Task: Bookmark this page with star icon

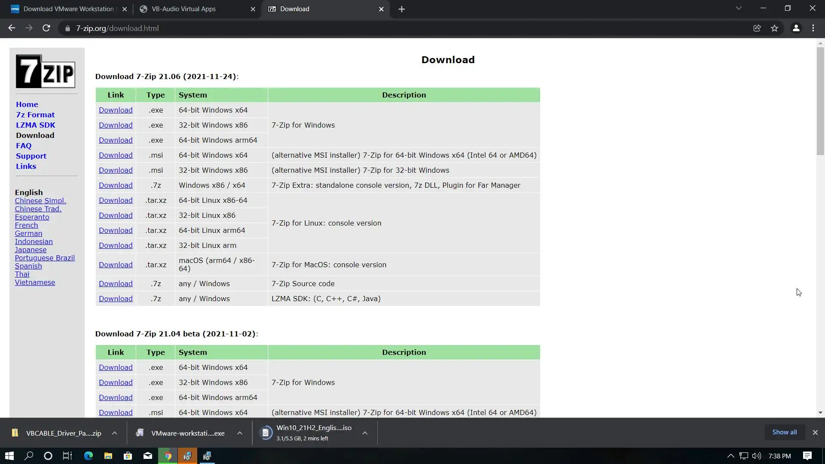Action: (774, 28)
